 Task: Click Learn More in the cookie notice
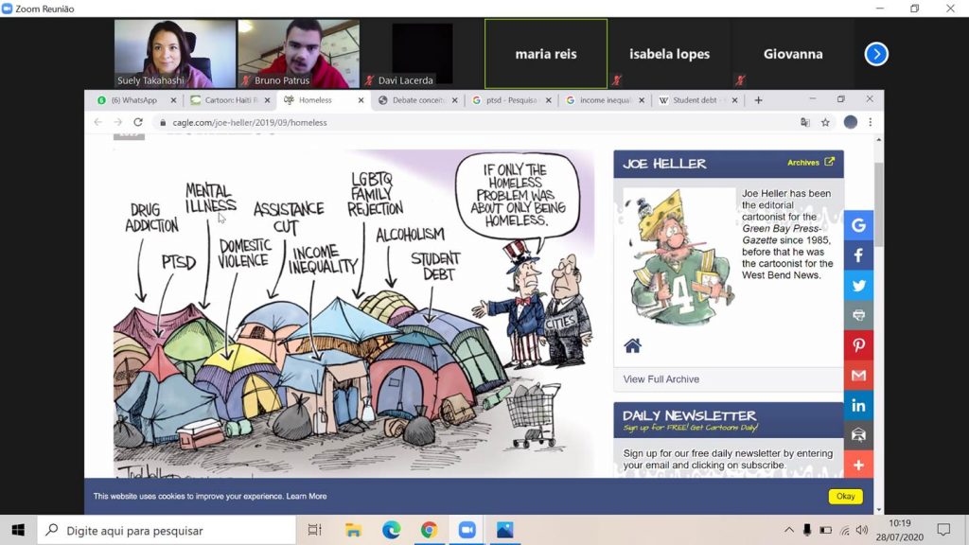[307, 496]
